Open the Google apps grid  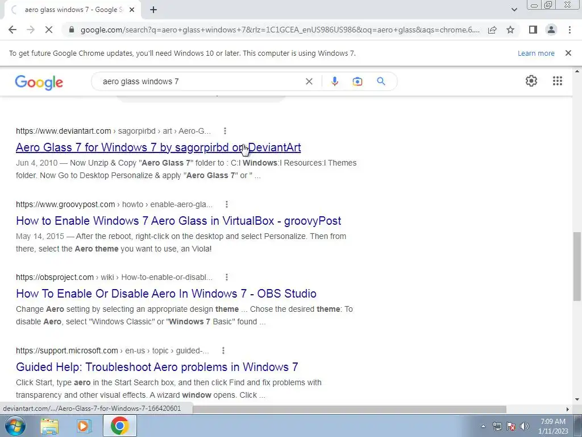coord(557,81)
